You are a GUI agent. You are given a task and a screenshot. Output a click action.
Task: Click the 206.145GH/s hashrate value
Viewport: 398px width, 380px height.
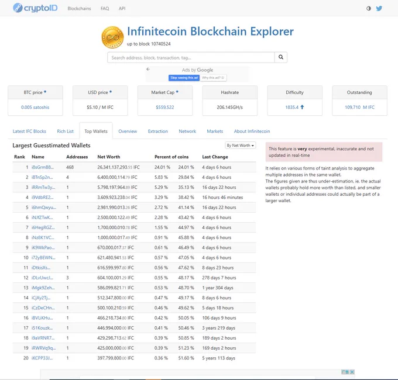pos(229,107)
